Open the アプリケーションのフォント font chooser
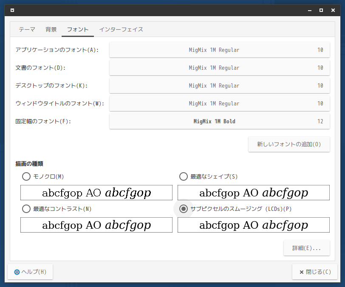Screen dimensions: 345x287 pyautogui.click(x=219, y=50)
